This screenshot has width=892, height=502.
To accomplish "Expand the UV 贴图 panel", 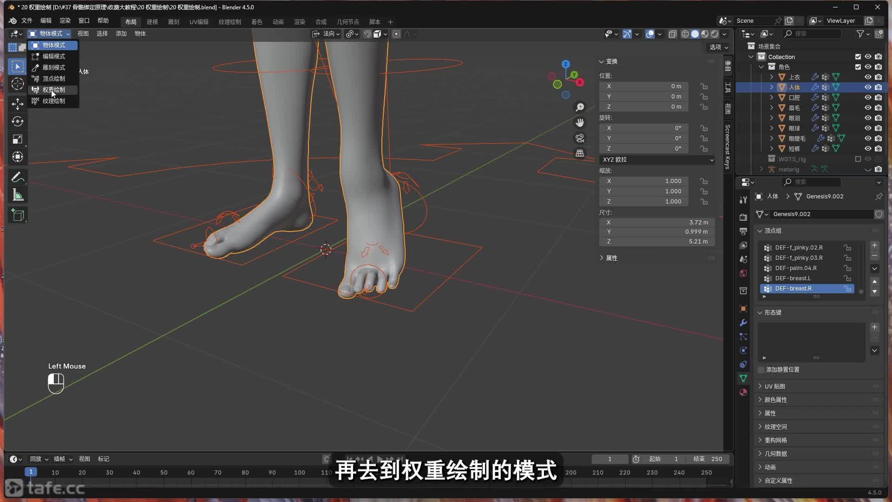I will [x=775, y=387].
